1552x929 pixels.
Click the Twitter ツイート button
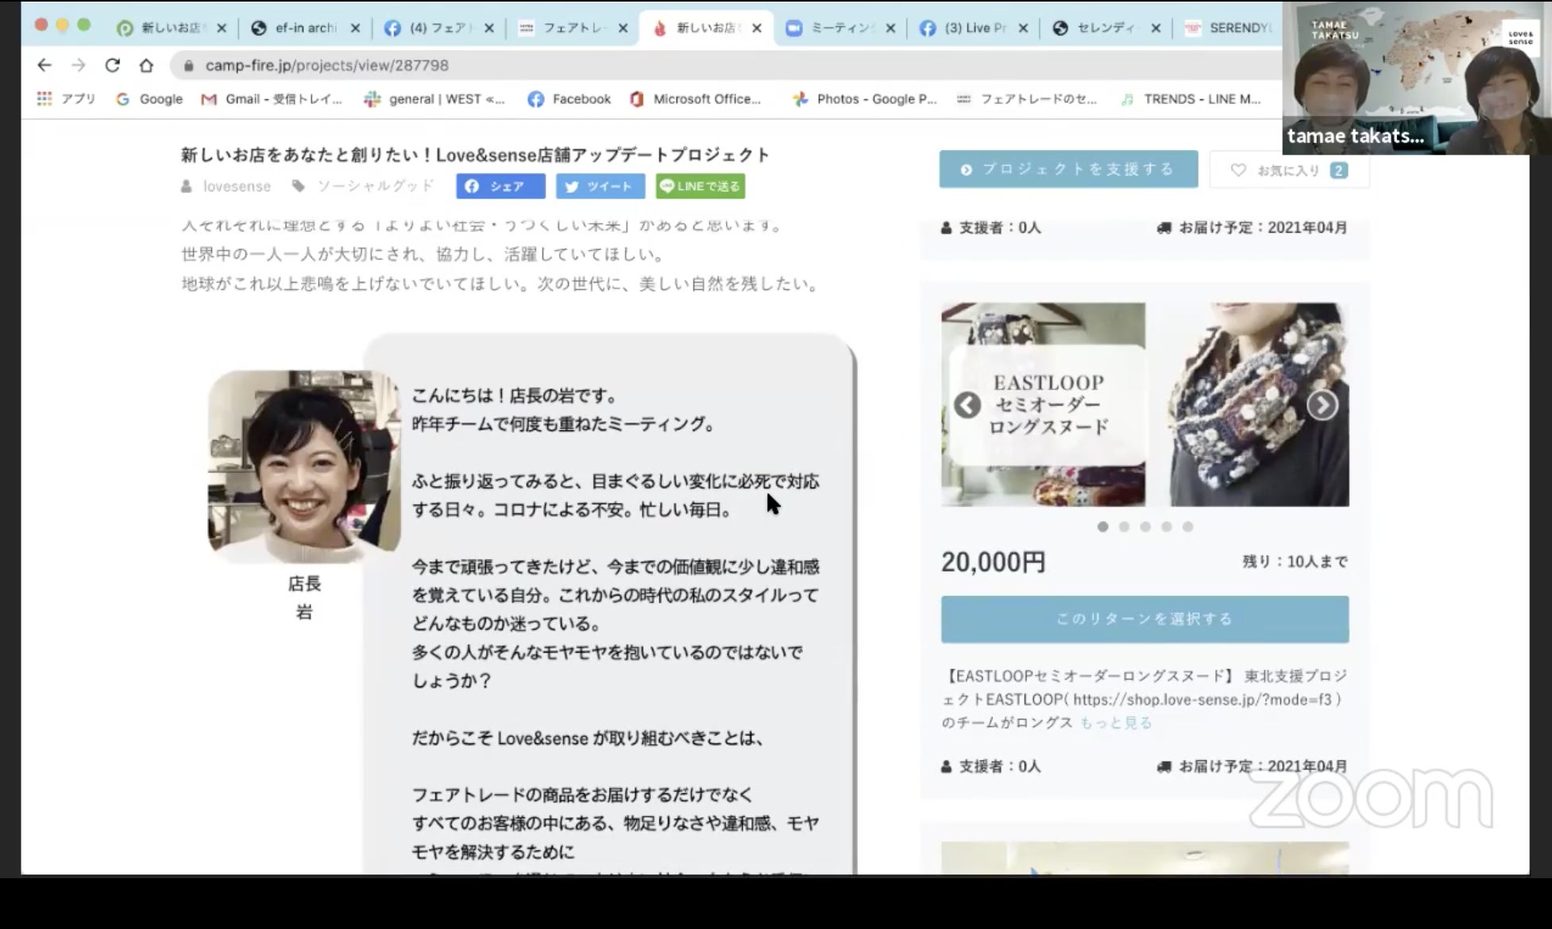(x=600, y=186)
